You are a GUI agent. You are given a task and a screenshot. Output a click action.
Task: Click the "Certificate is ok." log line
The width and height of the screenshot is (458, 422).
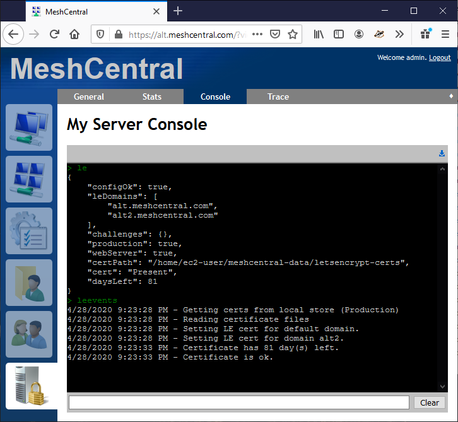(x=170, y=357)
